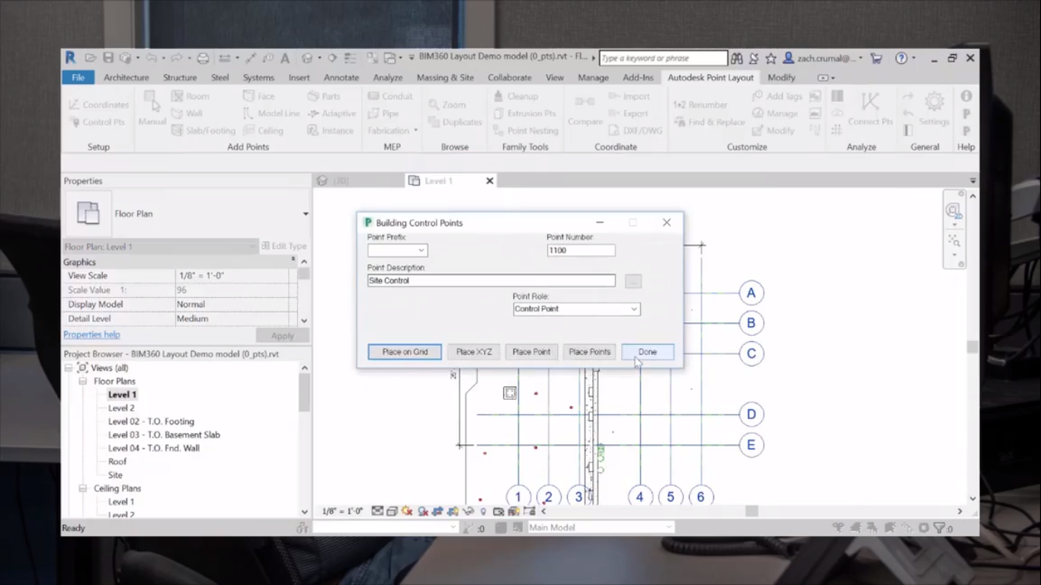Click the keyword search box in title bar
Viewport: 1041px width, 585px height.
click(664, 58)
